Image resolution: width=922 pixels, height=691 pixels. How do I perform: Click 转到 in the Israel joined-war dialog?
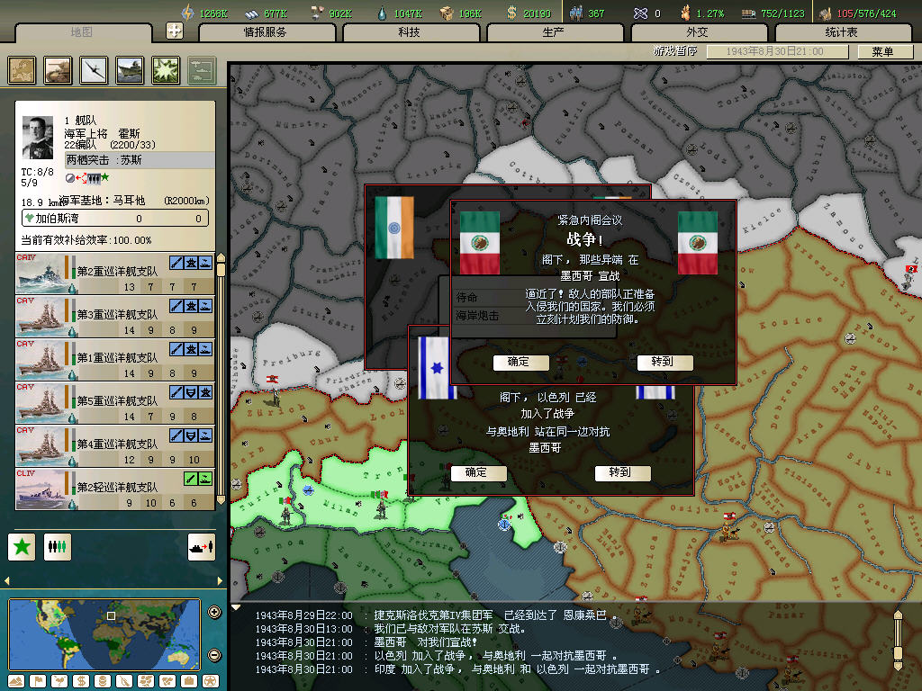(621, 472)
